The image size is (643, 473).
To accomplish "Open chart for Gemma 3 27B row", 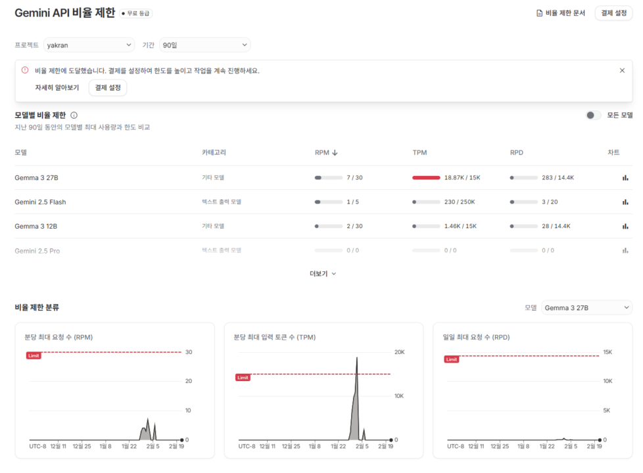I will pos(625,177).
